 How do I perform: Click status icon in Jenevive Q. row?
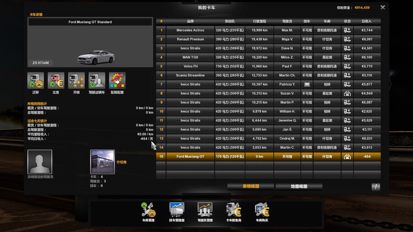[347, 120]
